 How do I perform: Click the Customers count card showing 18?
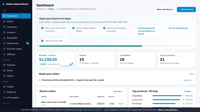coord(136,60)
